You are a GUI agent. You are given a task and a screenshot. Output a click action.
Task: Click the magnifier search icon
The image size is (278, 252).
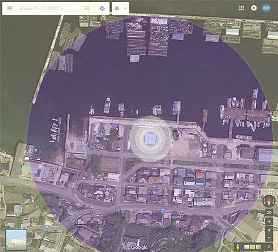[87, 8]
